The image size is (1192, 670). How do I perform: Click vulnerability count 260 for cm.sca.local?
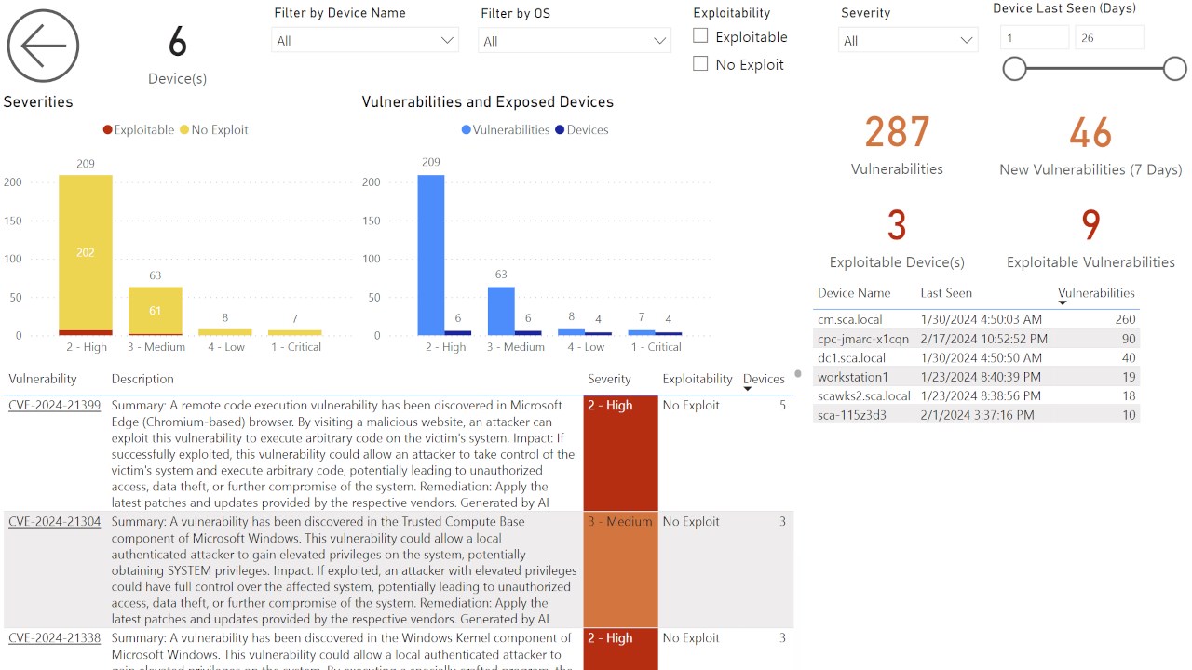point(1125,320)
